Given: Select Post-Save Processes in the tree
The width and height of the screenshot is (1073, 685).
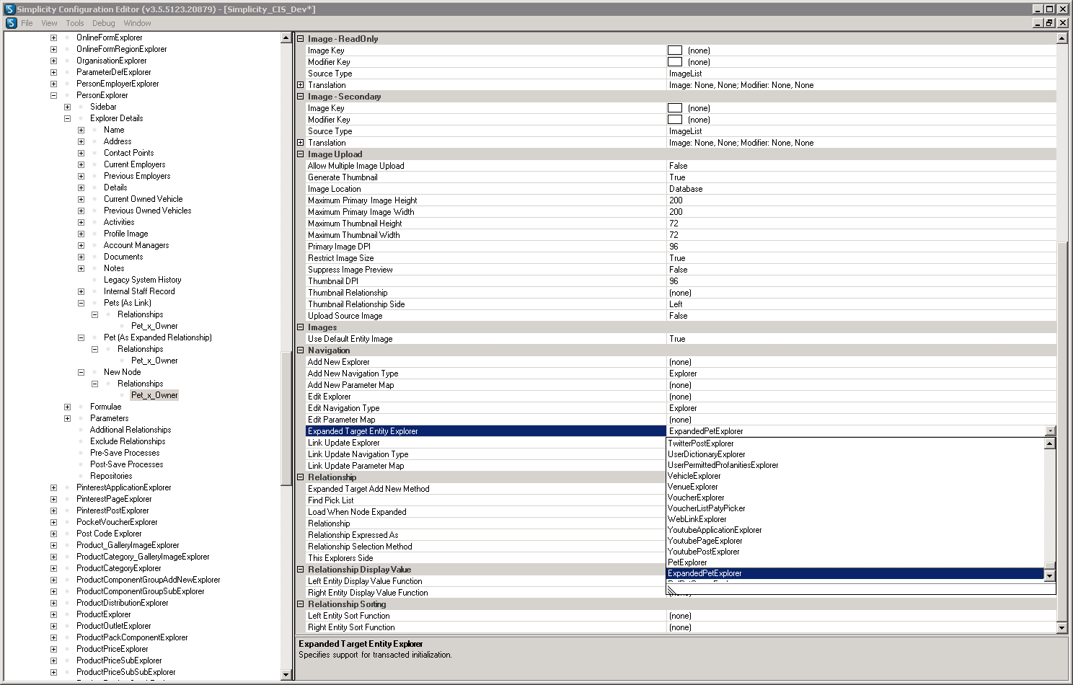Looking at the screenshot, I should 126,464.
